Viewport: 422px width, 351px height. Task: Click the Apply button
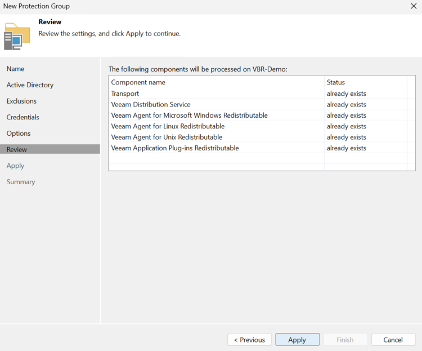point(298,339)
